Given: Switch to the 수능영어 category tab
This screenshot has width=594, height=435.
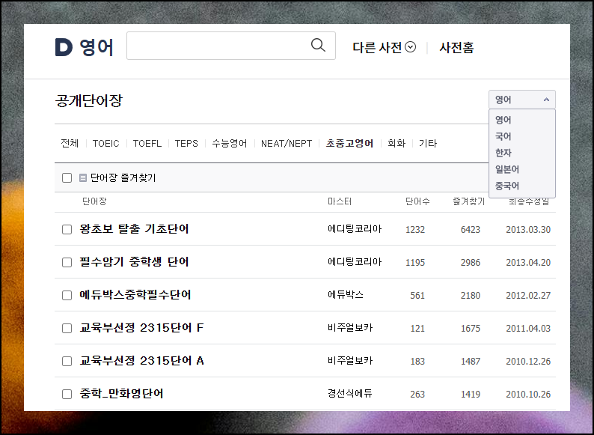Looking at the screenshot, I should click(230, 143).
